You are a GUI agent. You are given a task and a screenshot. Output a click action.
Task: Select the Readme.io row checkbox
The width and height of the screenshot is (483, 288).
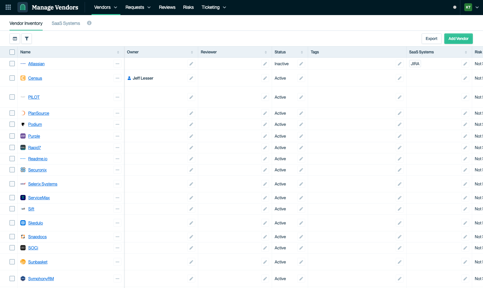[x=12, y=159]
